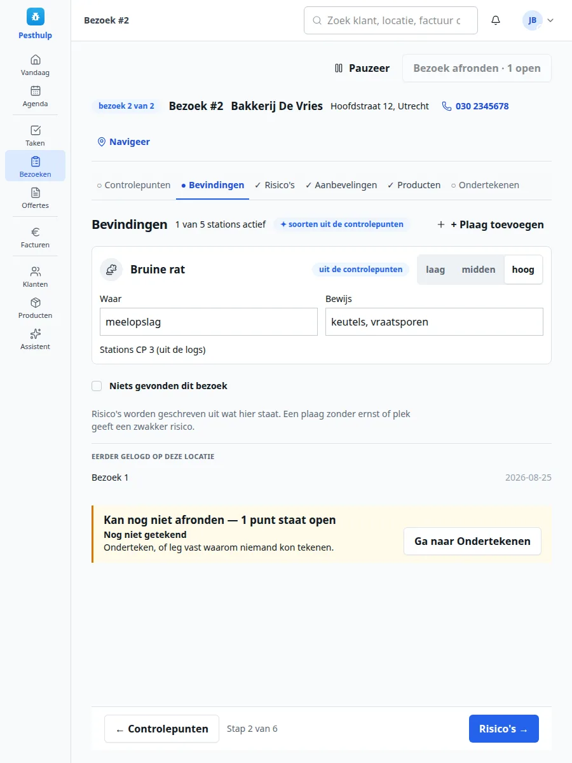Image resolution: width=572 pixels, height=763 pixels.
Task: Edit the Bewijs field 'keutels, vraatsporen'
Action: (434, 322)
